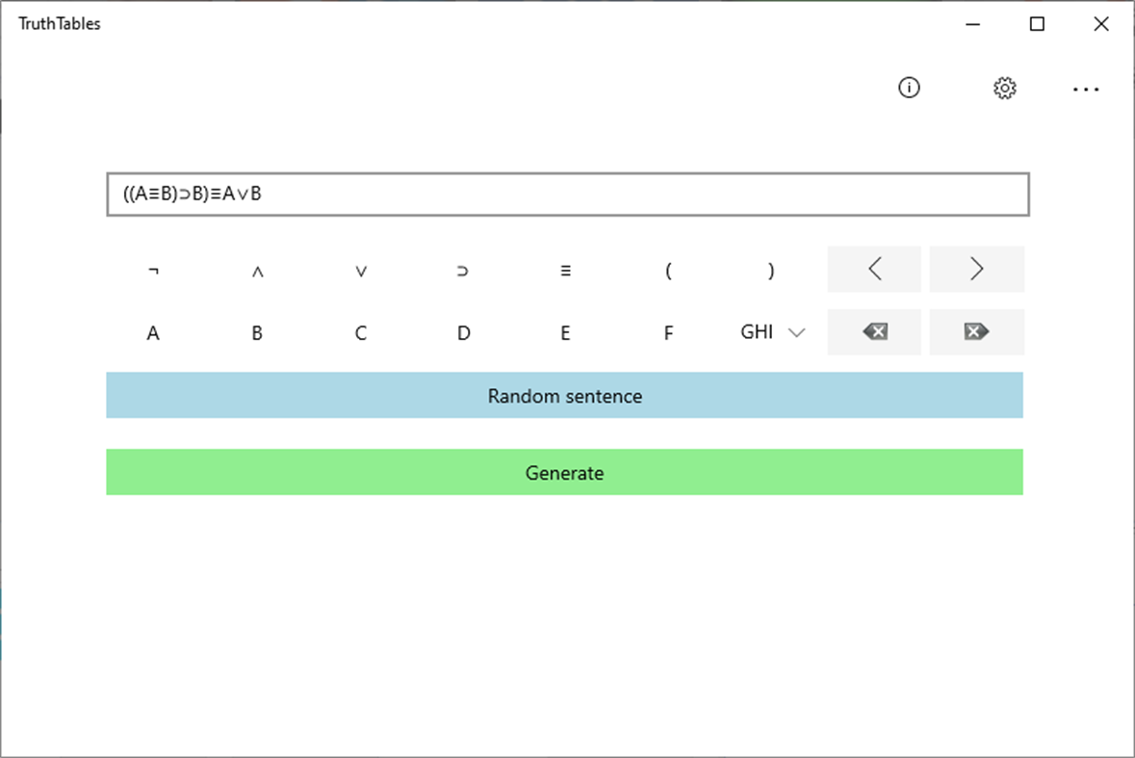This screenshot has height=758, width=1135.
Task: Move the cursor left with the arrow key
Action: coord(873,269)
